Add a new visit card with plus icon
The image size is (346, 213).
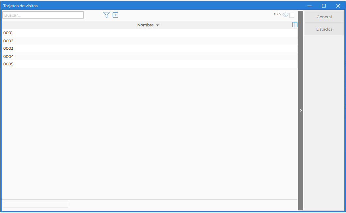[115, 15]
